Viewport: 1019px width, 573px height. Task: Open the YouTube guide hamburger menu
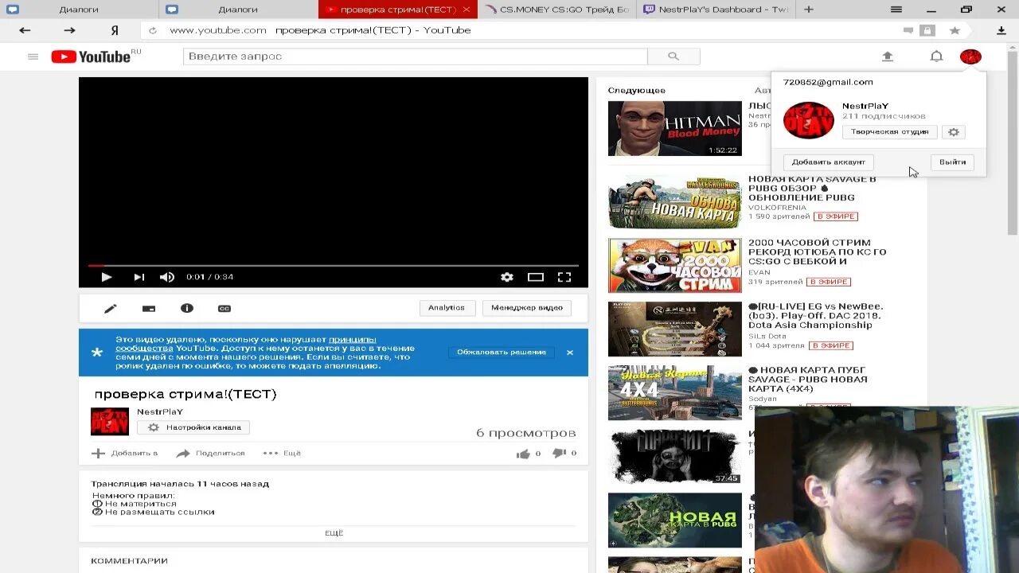pos(33,57)
